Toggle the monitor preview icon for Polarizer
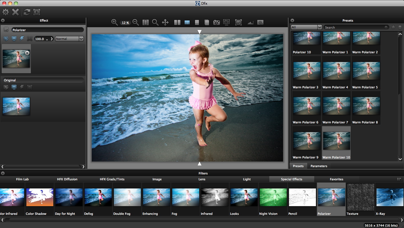This screenshot has width=404, height=228. pyautogui.click(x=14, y=39)
